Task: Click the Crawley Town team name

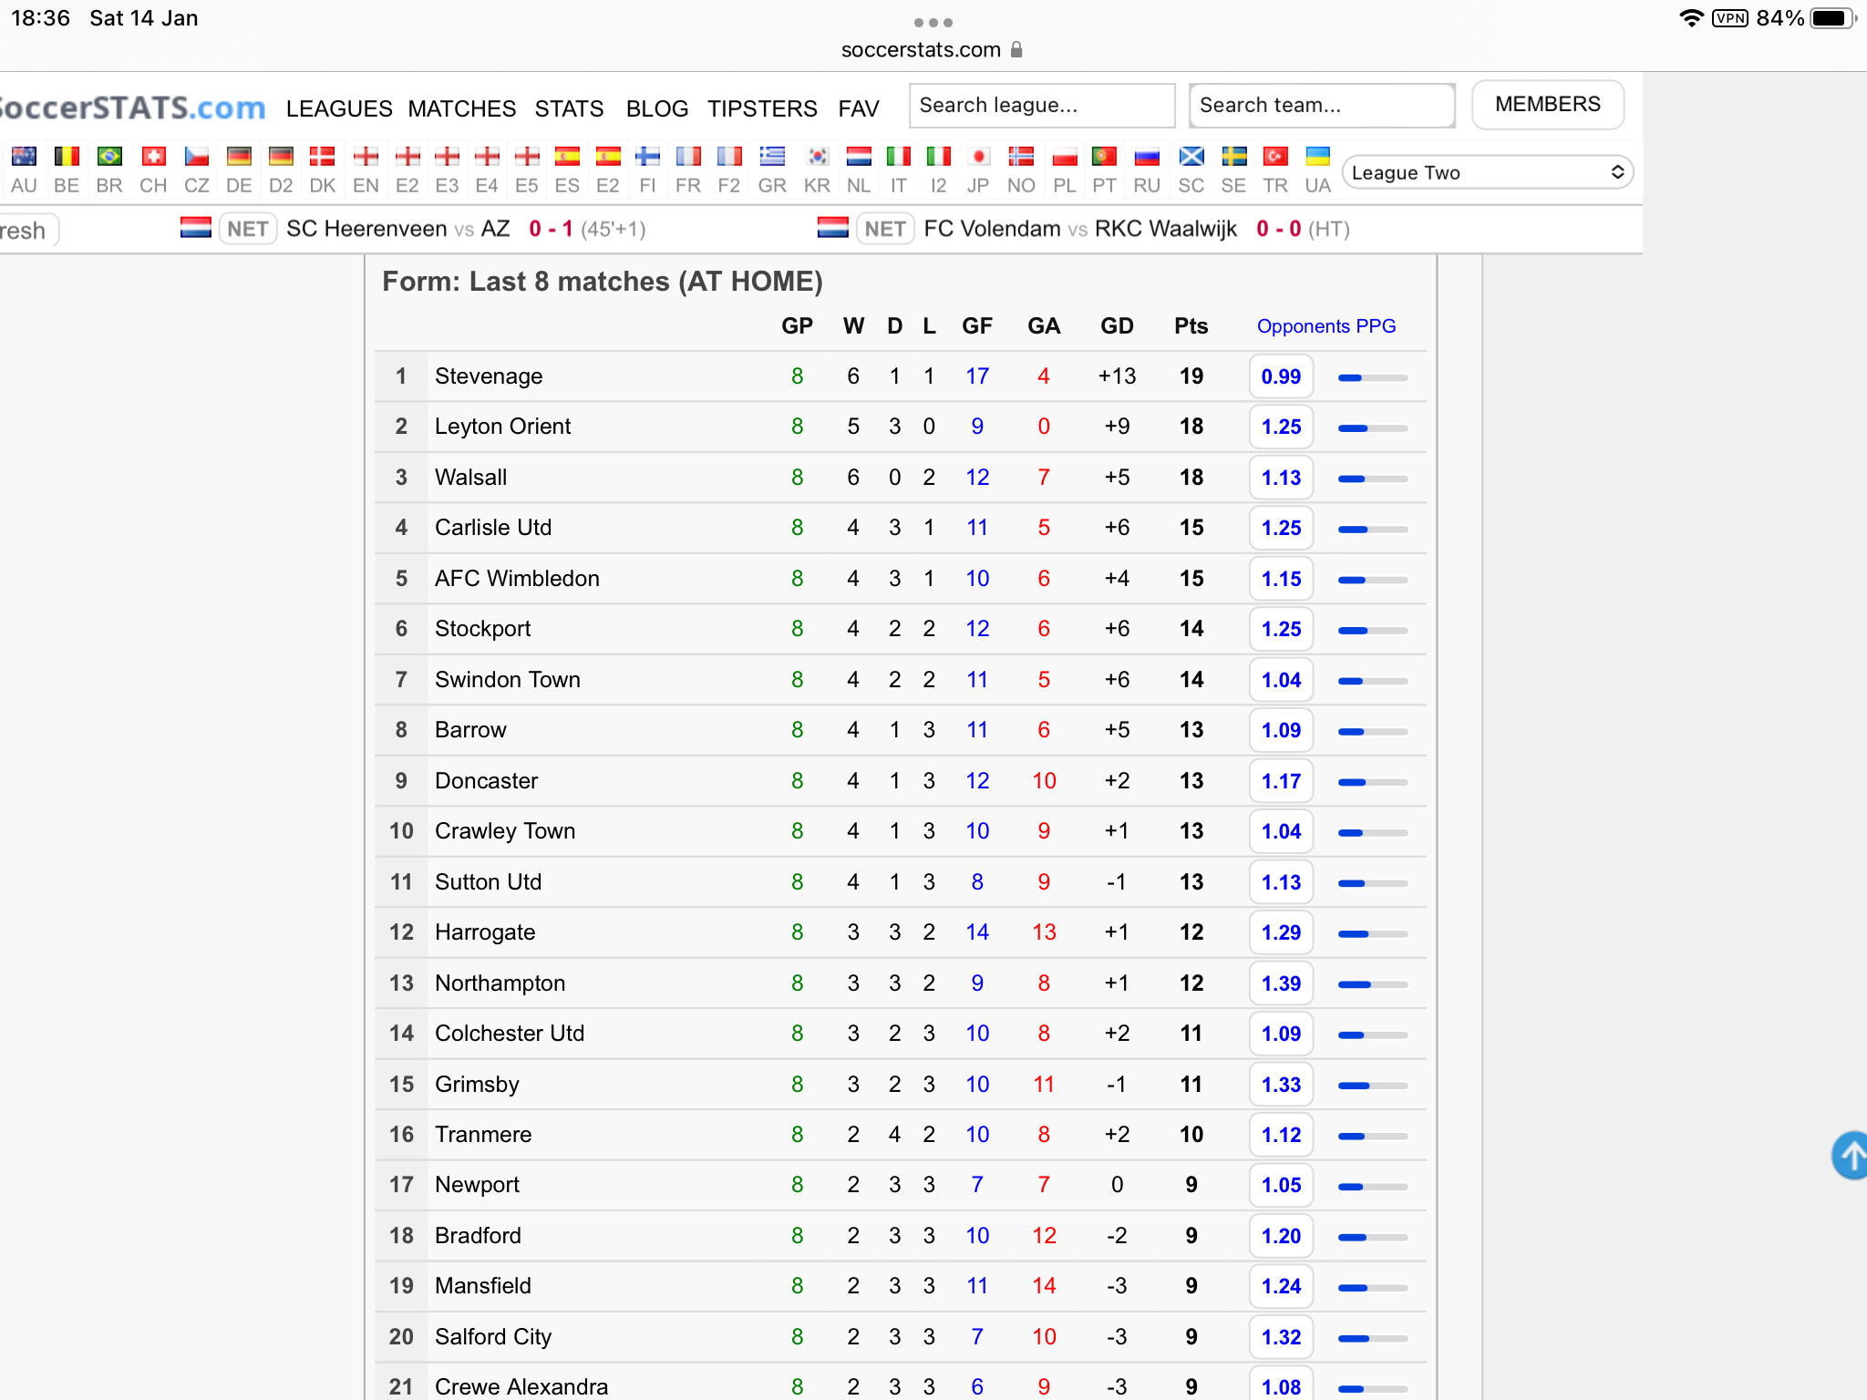Action: tap(505, 831)
